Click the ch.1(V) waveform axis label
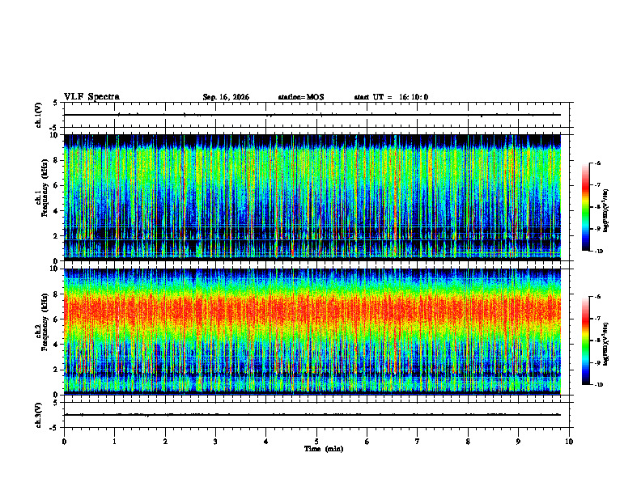 point(39,115)
